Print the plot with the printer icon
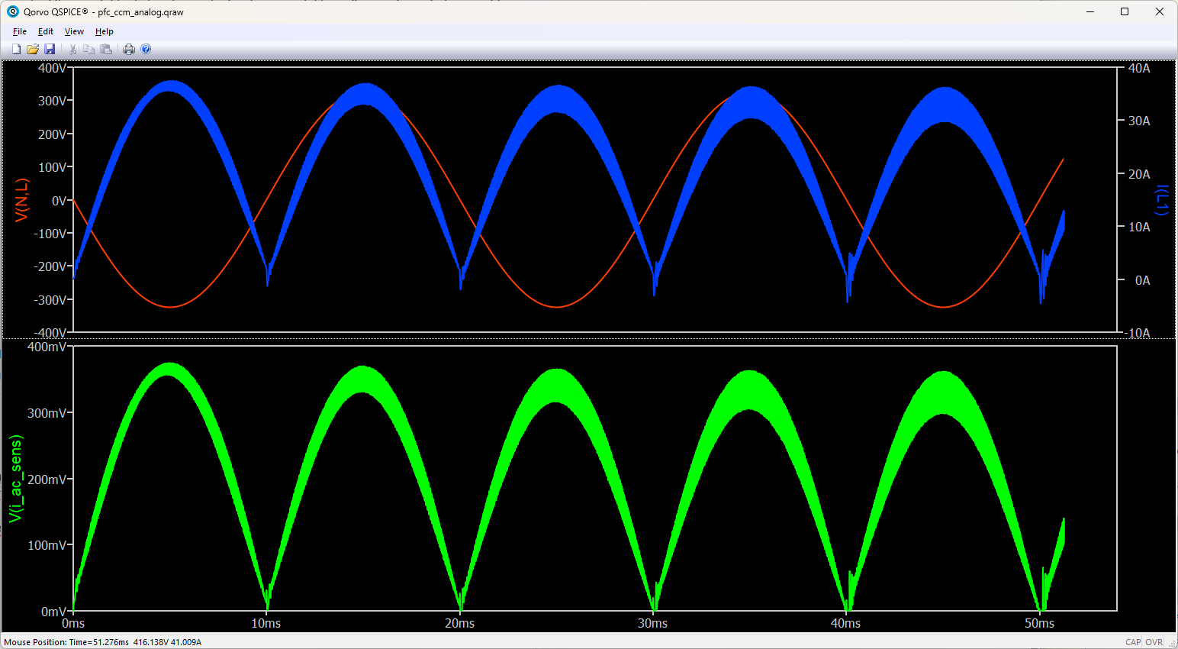Image resolution: width=1178 pixels, height=649 pixels. [x=129, y=49]
